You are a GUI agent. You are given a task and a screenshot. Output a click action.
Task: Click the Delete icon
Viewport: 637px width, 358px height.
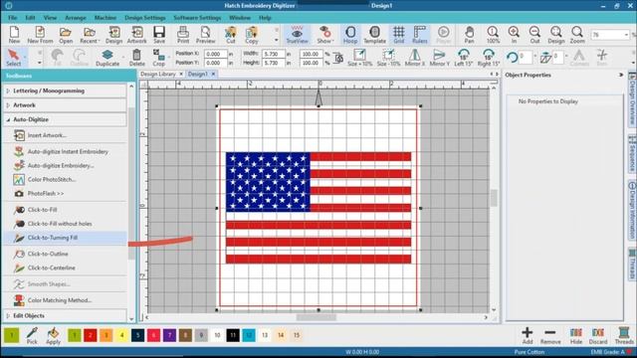pyautogui.click(x=137, y=58)
